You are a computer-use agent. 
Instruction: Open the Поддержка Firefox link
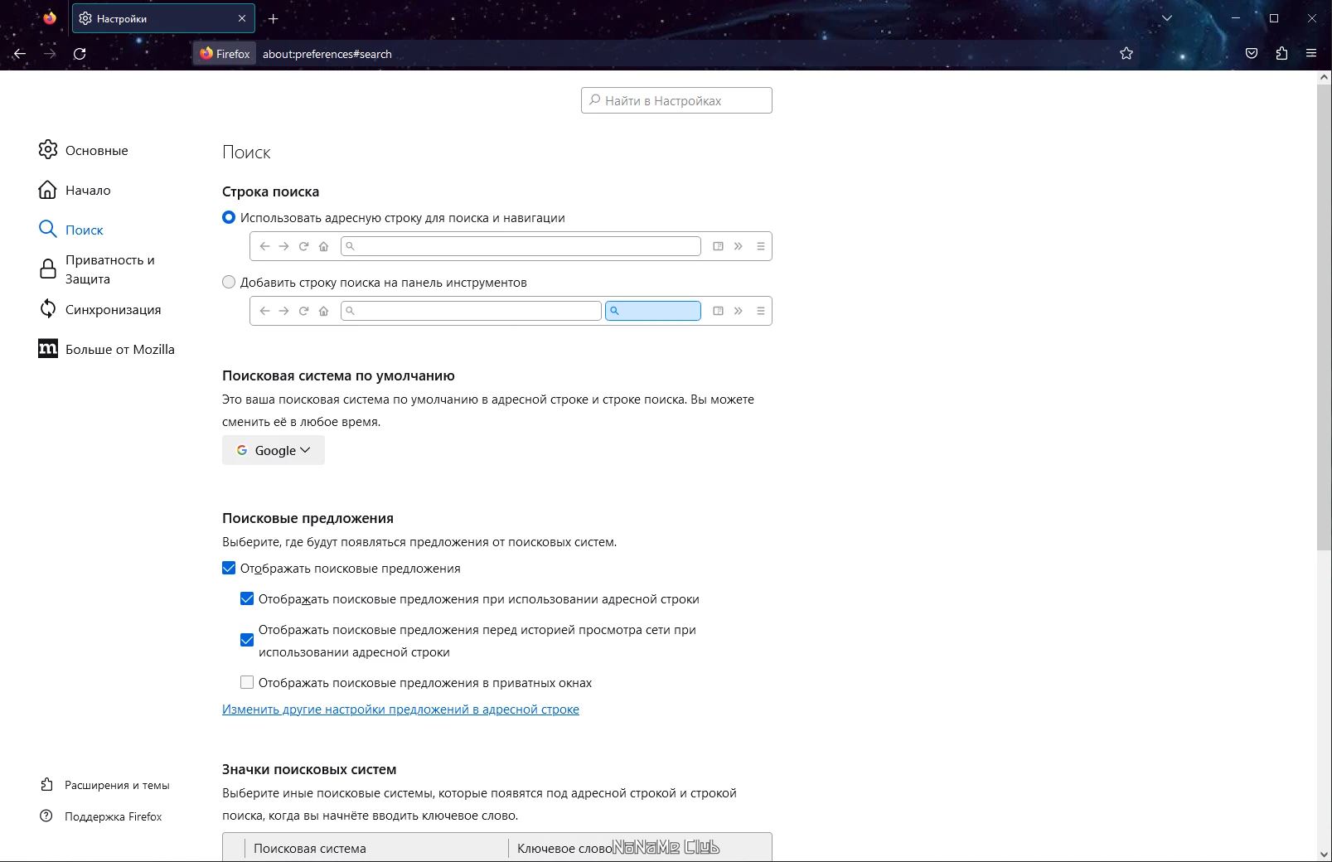pyautogui.click(x=114, y=816)
